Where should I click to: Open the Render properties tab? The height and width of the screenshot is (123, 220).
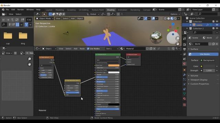pos(185,45)
